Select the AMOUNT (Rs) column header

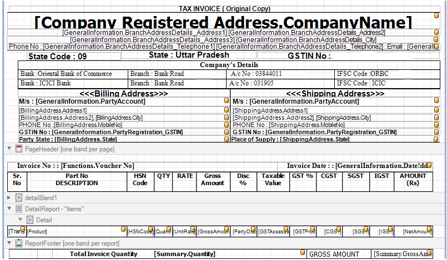[x=413, y=181]
